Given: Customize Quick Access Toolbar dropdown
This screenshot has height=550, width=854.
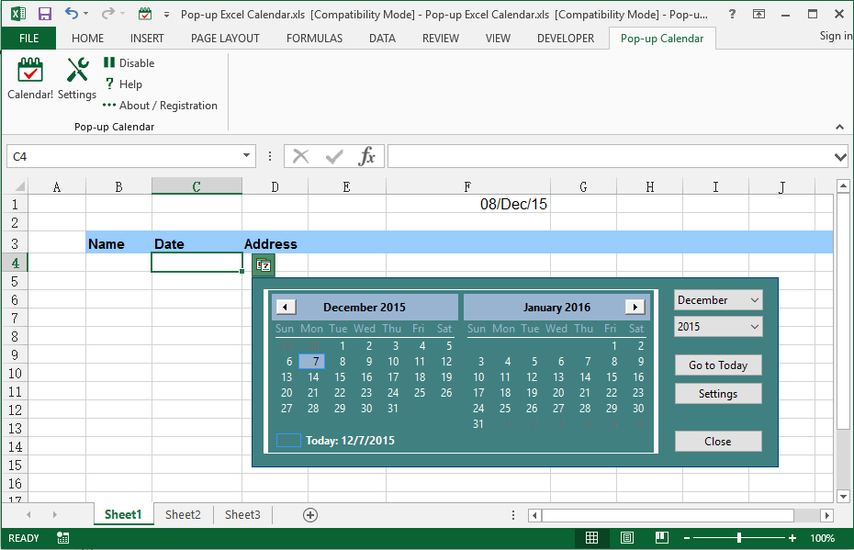Looking at the screenshot, I should click(x=166, y=14).
